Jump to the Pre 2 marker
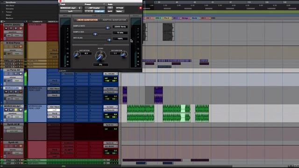Screen dimensions: 299x168 pyautogui.click(x=167, y=18)
